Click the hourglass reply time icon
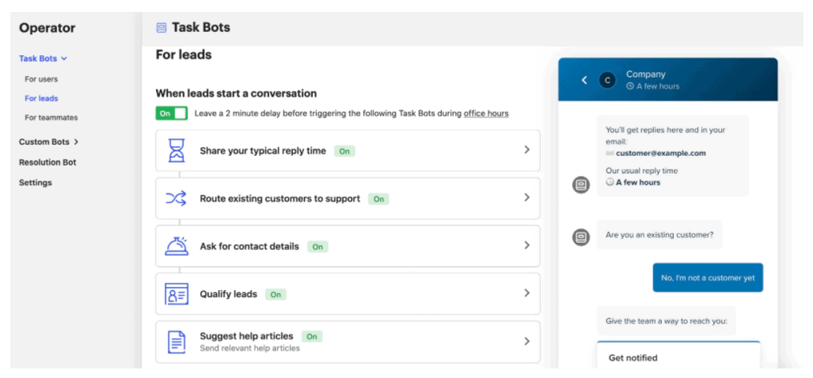The height and width of the screenshot is (378, 813). [x=176, y=151]
